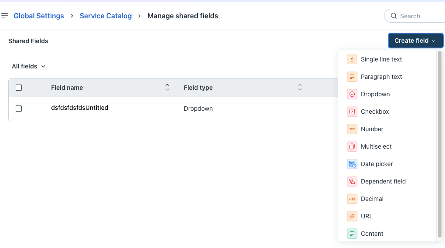
Task: Click the Checkbox field type icon
Action: click(352, 112)
